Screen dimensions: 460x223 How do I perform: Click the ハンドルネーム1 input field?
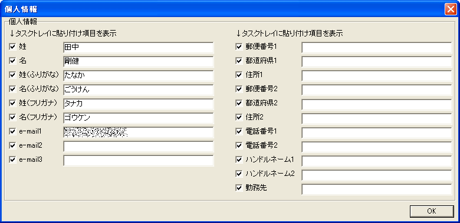[x=376, y=161]
